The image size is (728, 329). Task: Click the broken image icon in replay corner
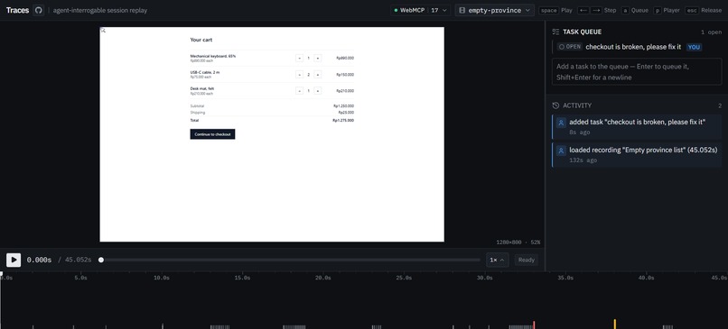click(x=103, y=30)
